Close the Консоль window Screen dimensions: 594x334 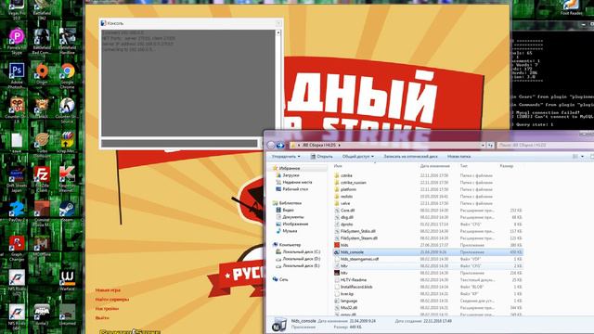[278, 23]
